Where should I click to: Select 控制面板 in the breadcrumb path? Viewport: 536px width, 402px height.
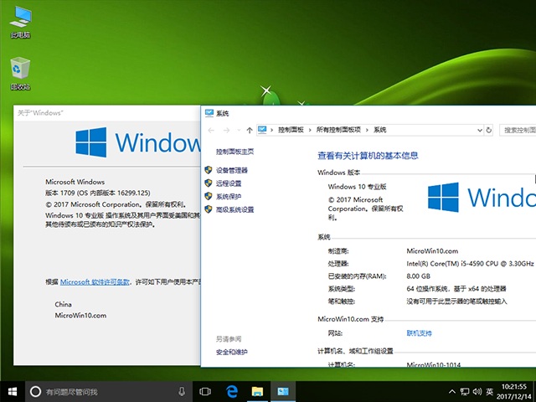(x=291, y=130)
